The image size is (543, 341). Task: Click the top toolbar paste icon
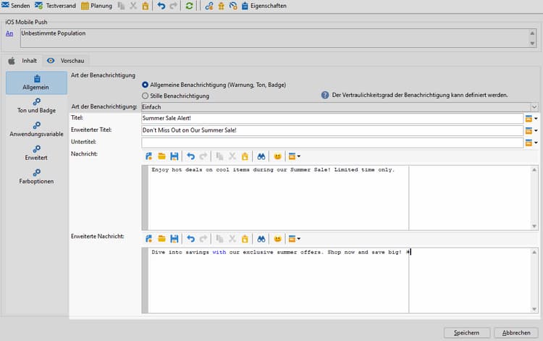(146, 6)
